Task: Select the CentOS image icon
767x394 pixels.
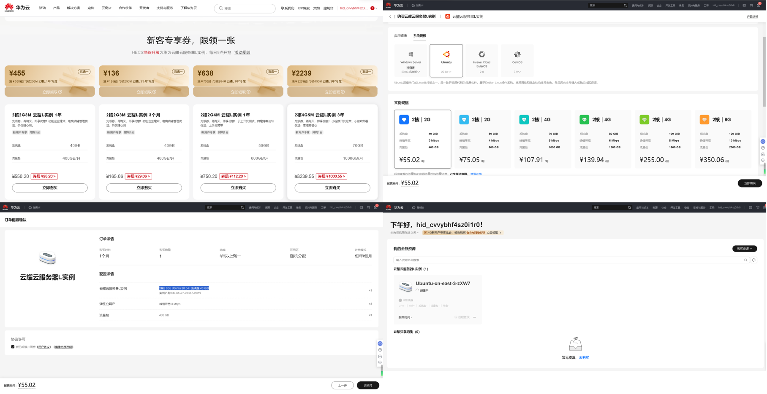Action: pyautogui.click(x=517, y=54)
